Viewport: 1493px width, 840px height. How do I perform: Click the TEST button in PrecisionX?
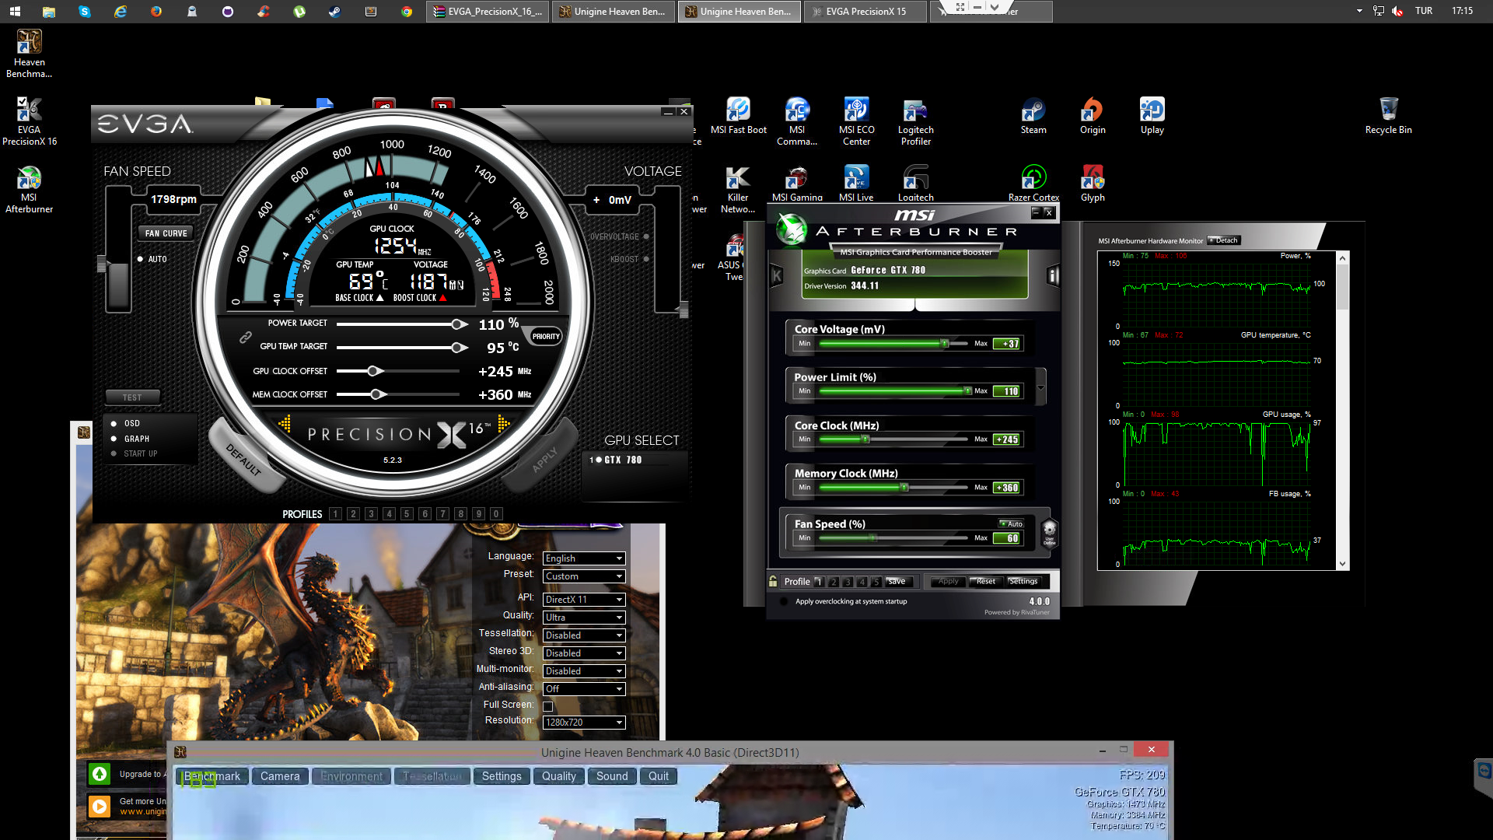(132, 397)
